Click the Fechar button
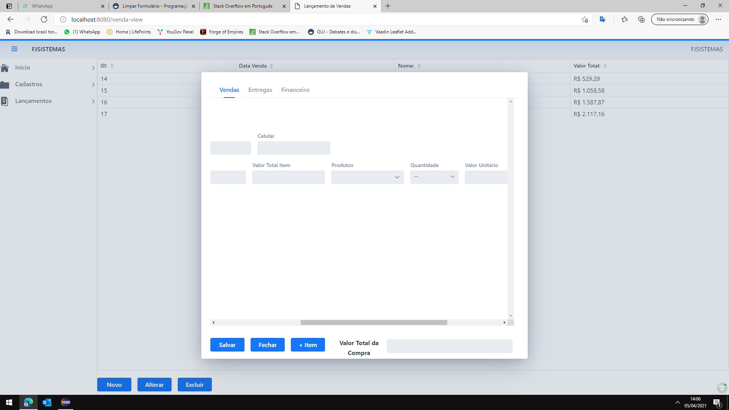The image size is (729, 410). 267,345
